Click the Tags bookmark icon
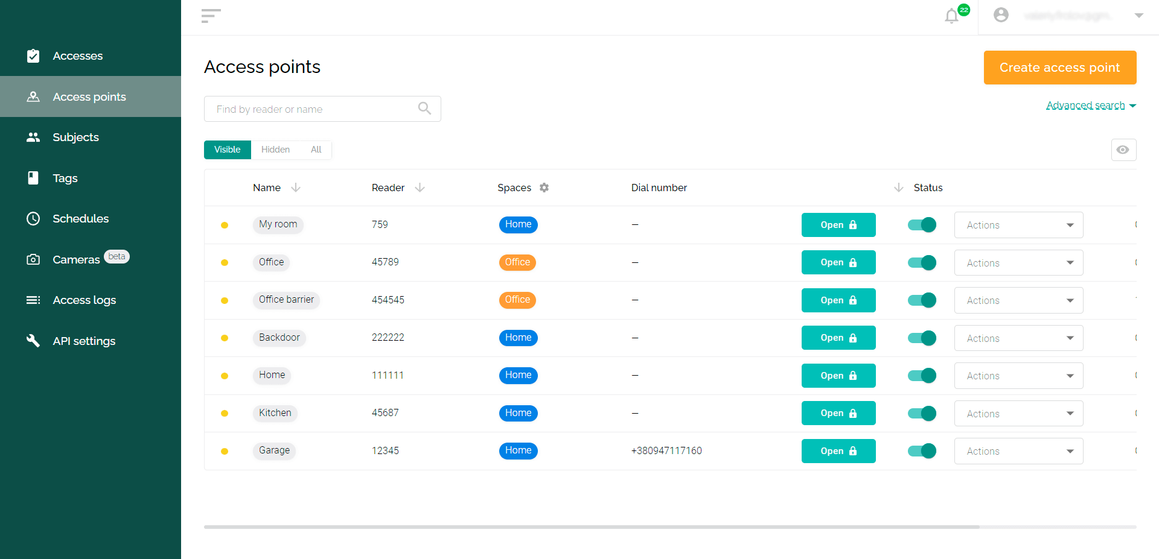Screen dimensions: 1159x559 (33, 178)
